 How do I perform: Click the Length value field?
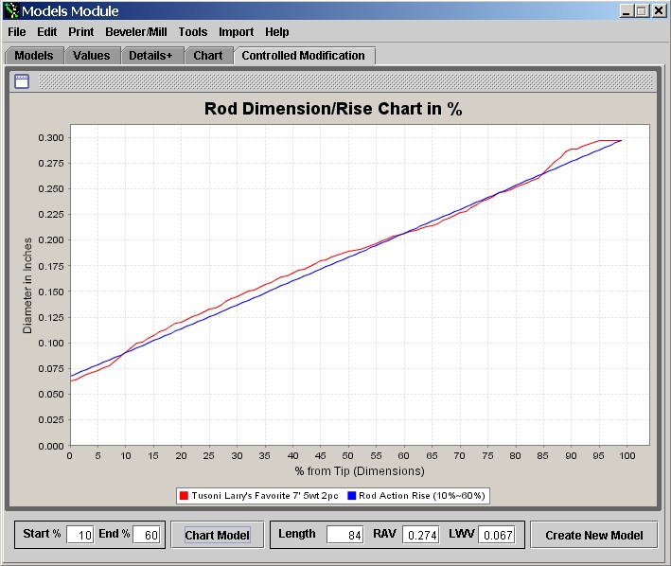point(344,535)
